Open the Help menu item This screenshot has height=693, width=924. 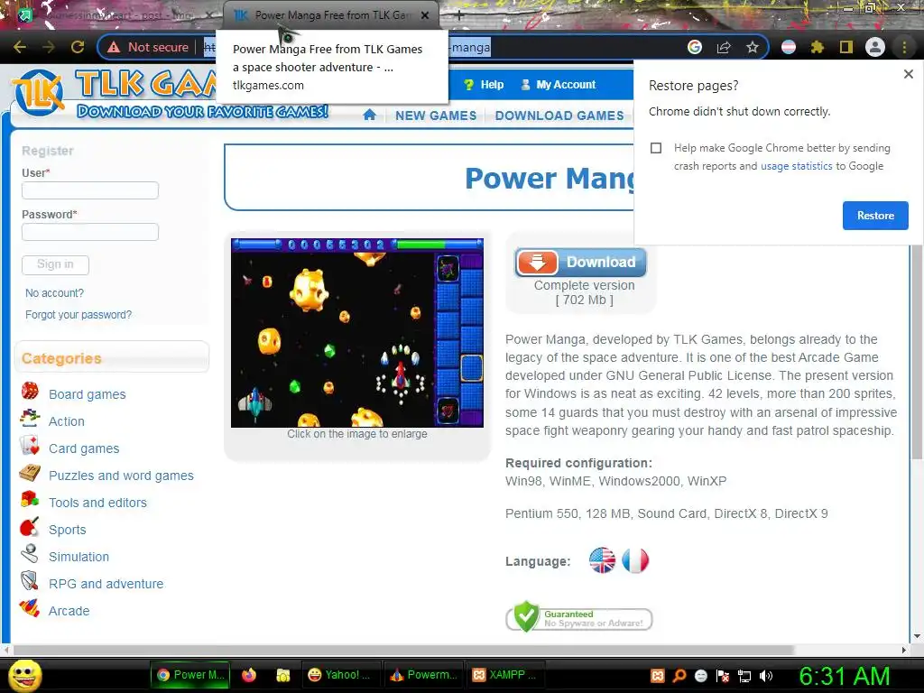(x=484, y=85)
